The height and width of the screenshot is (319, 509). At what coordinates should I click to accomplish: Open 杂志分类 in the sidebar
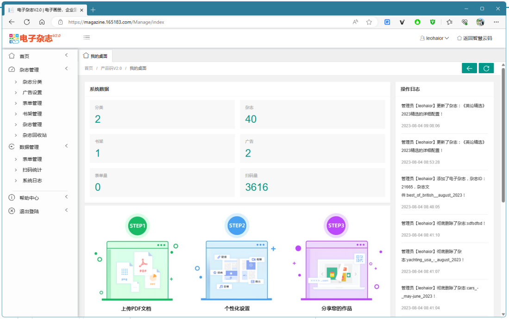pos(32,82)
